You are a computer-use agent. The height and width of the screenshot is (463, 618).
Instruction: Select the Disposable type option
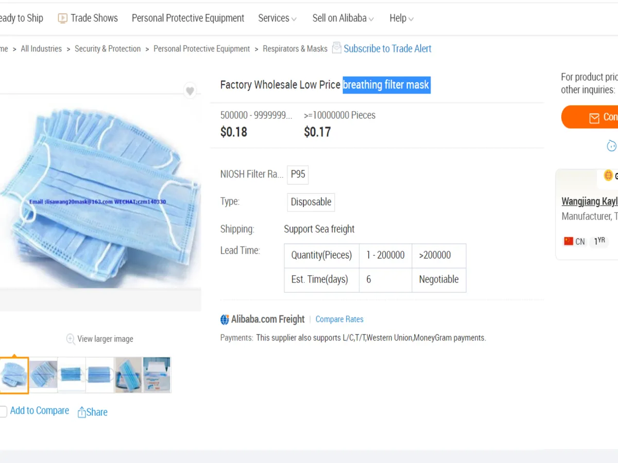tap(311, 202)
